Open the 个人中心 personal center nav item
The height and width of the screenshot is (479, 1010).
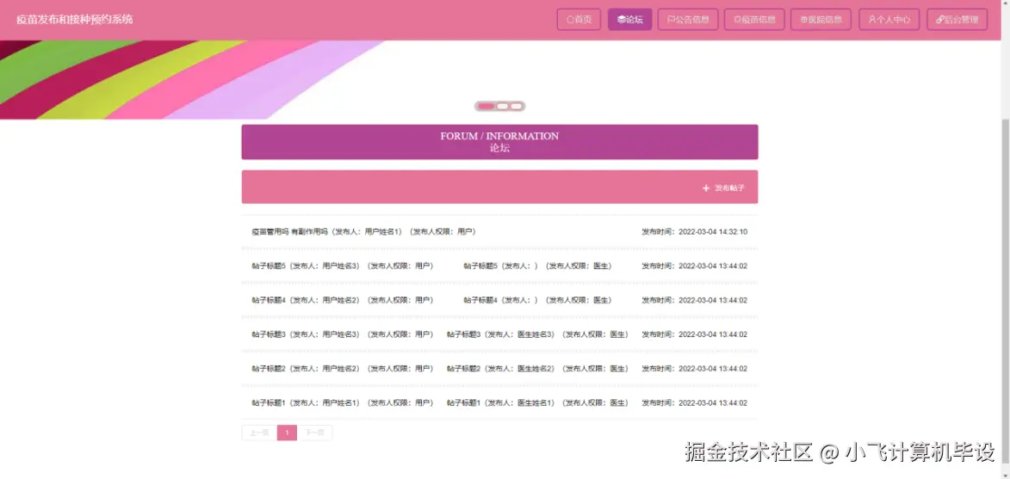(889, 19)
